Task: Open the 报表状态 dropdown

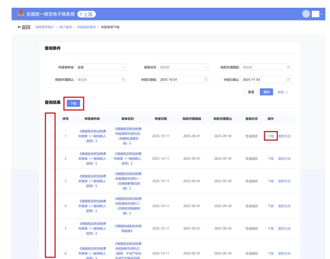Action: click(x=184, y=67)
